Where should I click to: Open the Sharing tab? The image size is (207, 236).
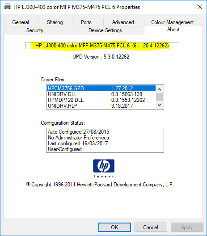coord(55,22)
